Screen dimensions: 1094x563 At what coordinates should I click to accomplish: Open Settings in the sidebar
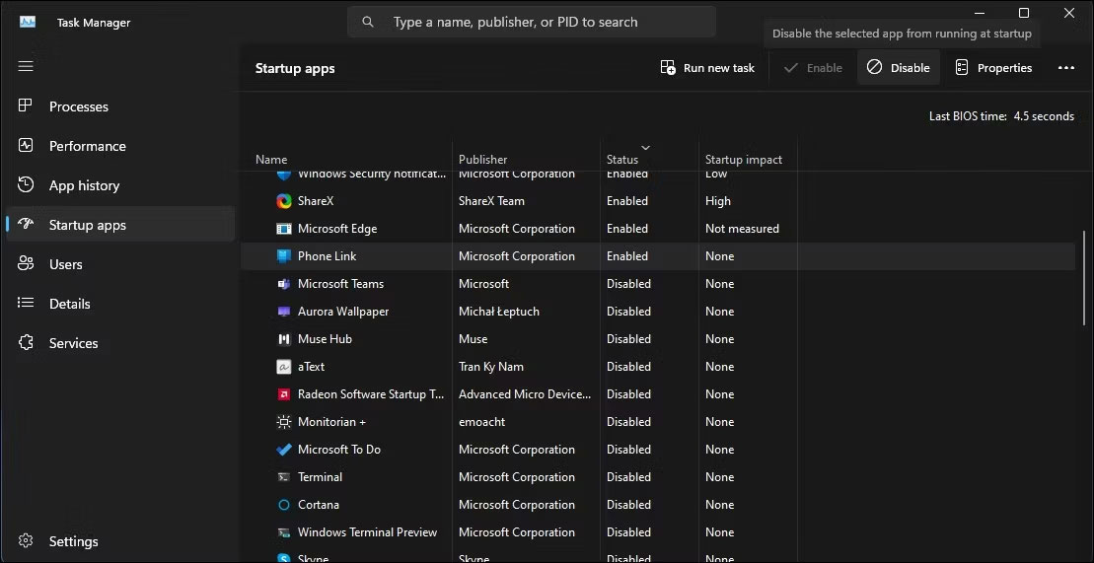coord(73,541)
